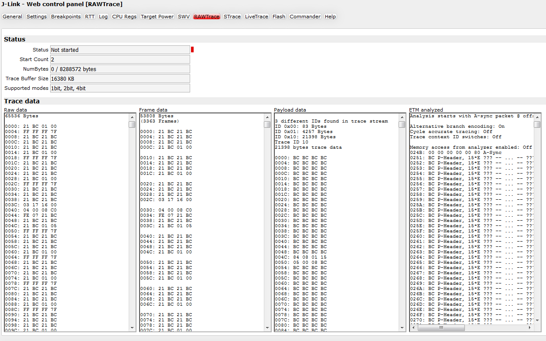Click down arrow of Raw data scrollbar
This screenshot has height=341, width=546.
132,327
